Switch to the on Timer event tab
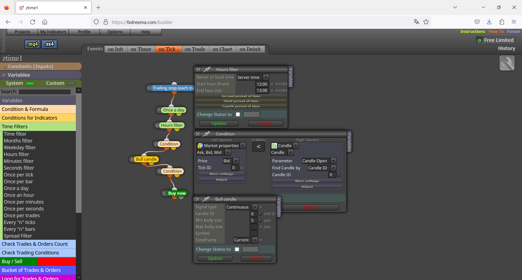The height and width of the screenshot is (280, 522). (141, 49)
